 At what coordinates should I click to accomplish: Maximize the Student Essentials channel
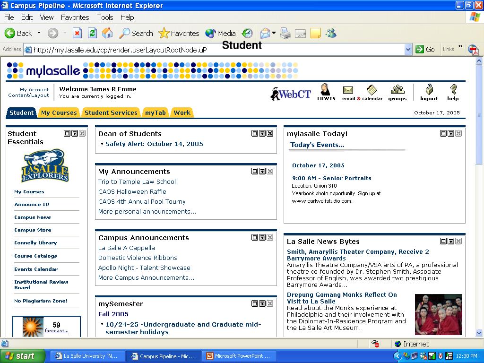coord(67,133)
